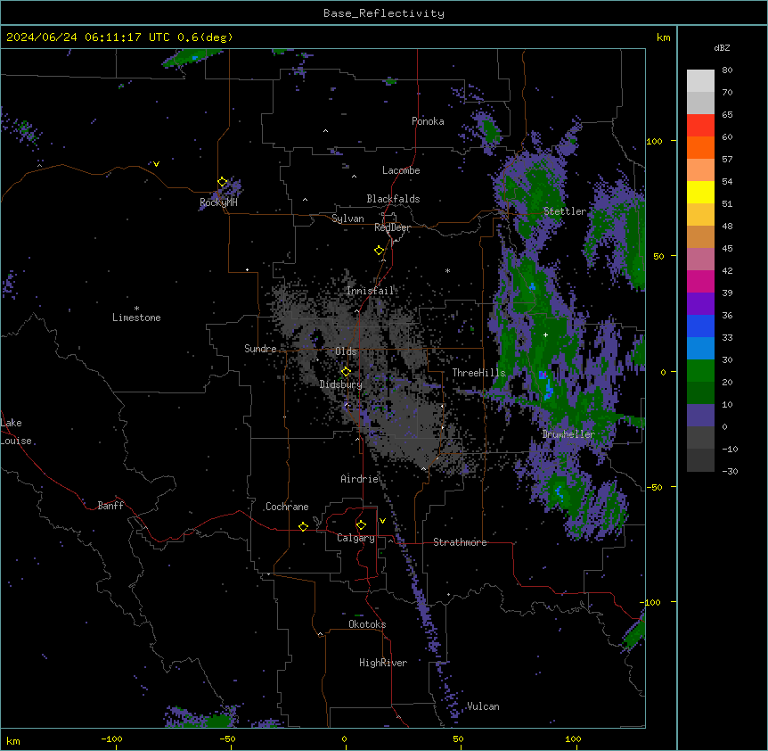Select the orange swatch below 60 dBZ
Viewport: 768px width, 751px height.
(x=700, y=147)
